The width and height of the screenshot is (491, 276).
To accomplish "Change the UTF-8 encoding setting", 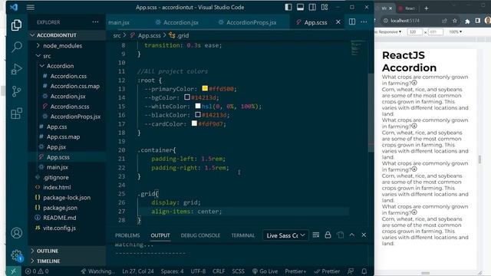I will [x=198, y=271].
